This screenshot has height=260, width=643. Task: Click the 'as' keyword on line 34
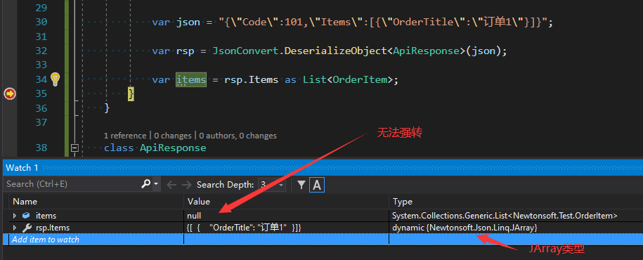(x=290, y=79)
